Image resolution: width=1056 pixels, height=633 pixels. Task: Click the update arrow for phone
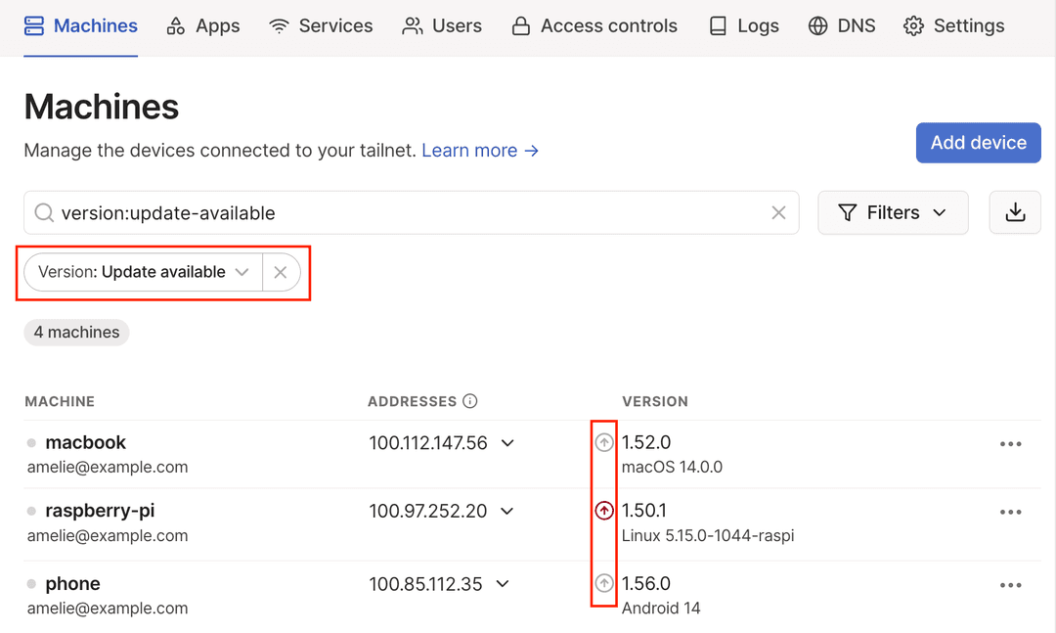coord(604,583)
